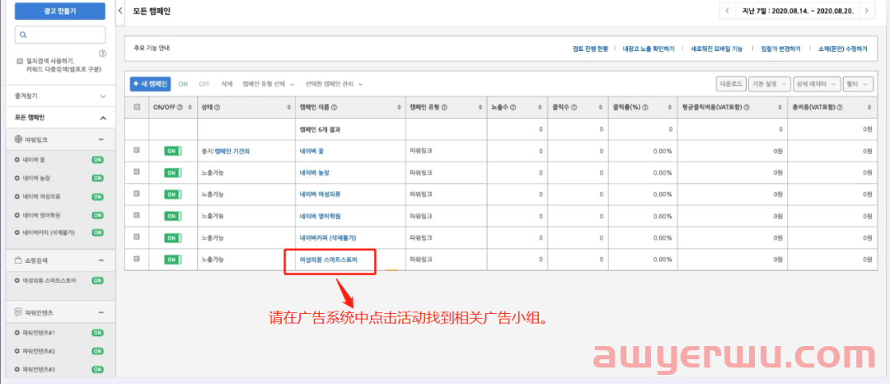The width and height of the screenshot is (890, 384).
Task: Select the 네이버 영어학원 row checkbox
Action: coord(137,216)
